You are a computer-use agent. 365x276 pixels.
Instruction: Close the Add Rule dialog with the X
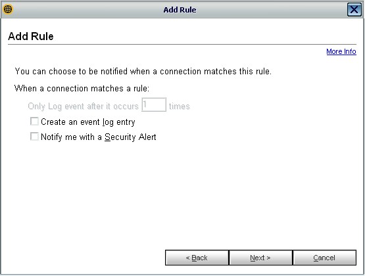354,10
